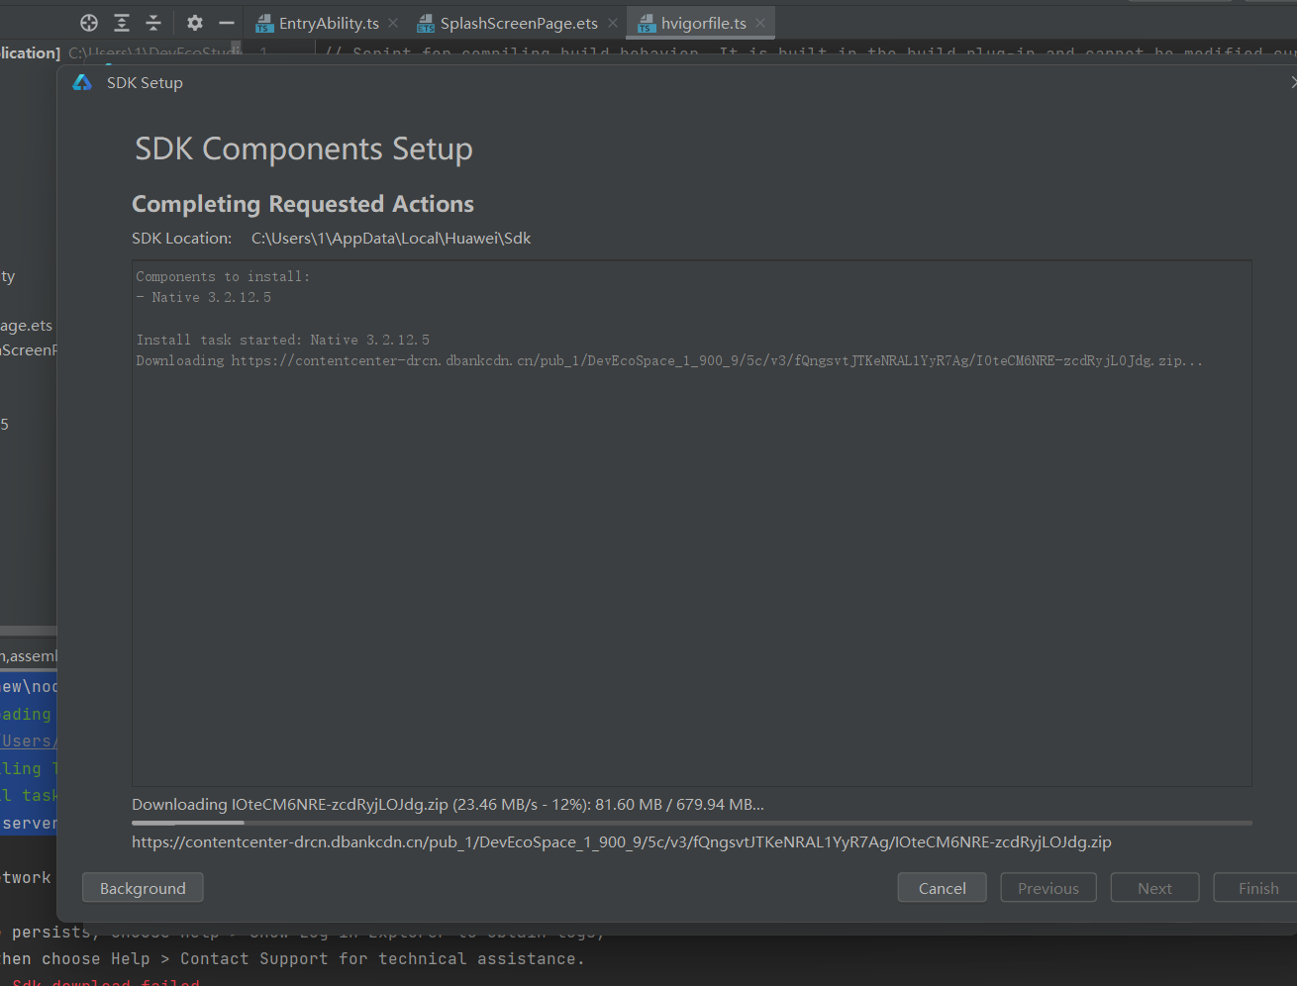Send the SDK download to Background
The image size is (1297, 986).
click(x=143, y=888)
